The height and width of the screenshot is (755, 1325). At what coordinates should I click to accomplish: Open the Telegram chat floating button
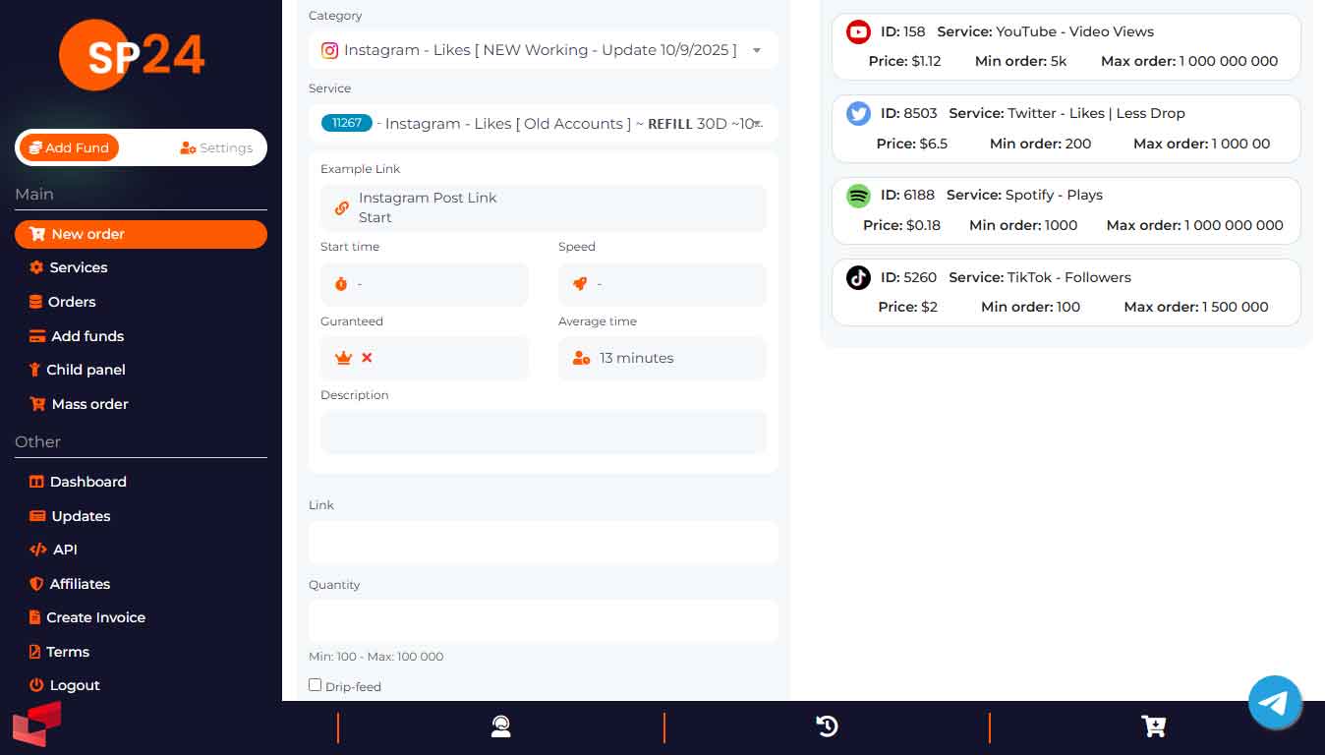click(x=1275, y=702)
